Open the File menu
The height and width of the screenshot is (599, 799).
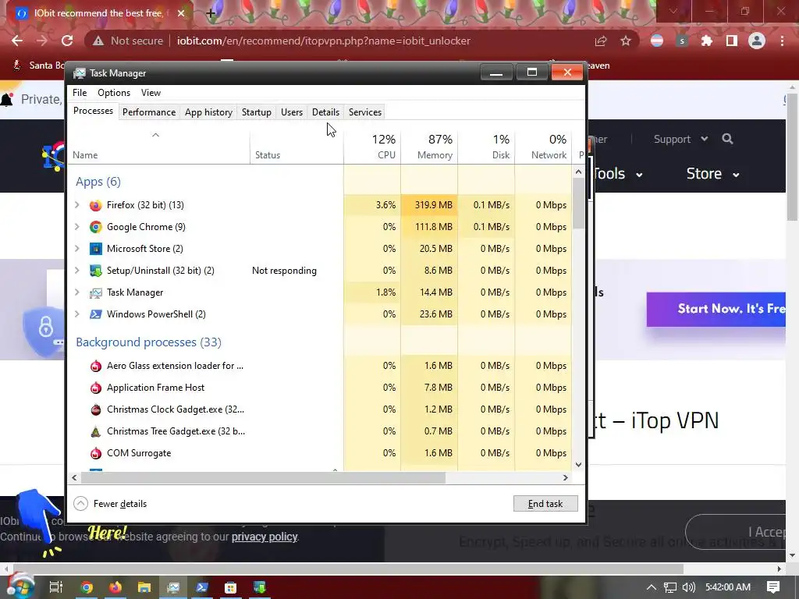(x=80, y=93)
